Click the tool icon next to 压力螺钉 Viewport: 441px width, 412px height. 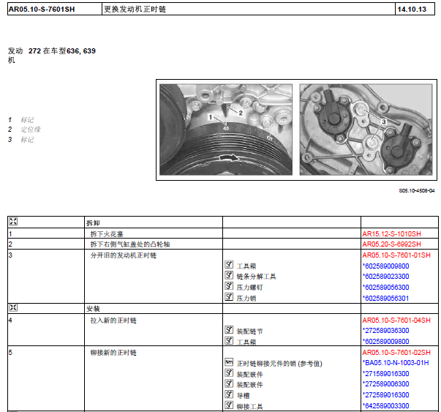pos(229,286)
